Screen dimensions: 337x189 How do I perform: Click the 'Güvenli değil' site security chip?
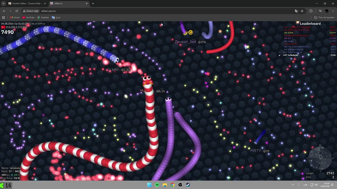31,11
